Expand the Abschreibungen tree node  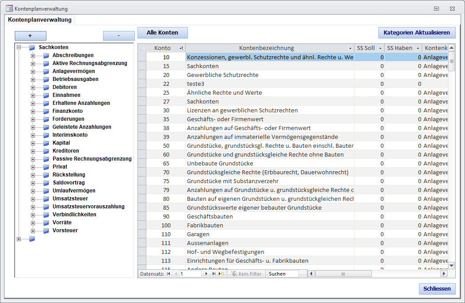pyautogui.click(x=33, y=56)
